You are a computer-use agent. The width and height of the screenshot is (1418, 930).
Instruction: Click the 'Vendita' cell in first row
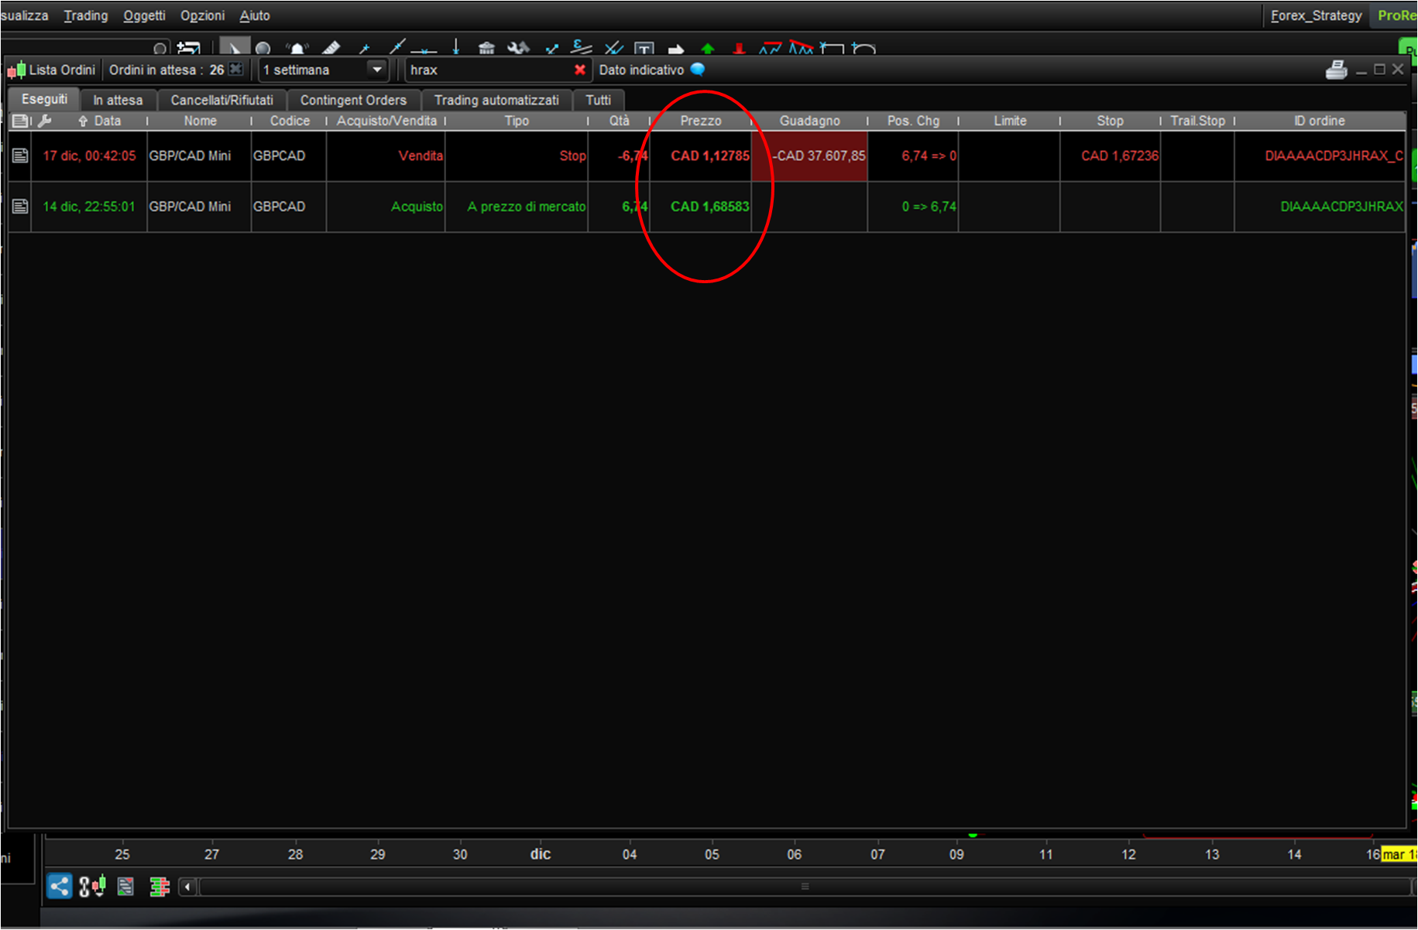(386, 156)
